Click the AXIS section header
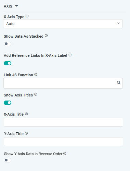The height and width of the screenshot is (171, 130). click(8, 6)
